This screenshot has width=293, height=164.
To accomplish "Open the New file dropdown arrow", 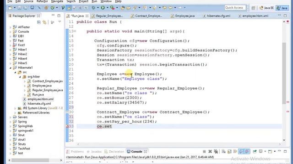I will tap(15, 8).
